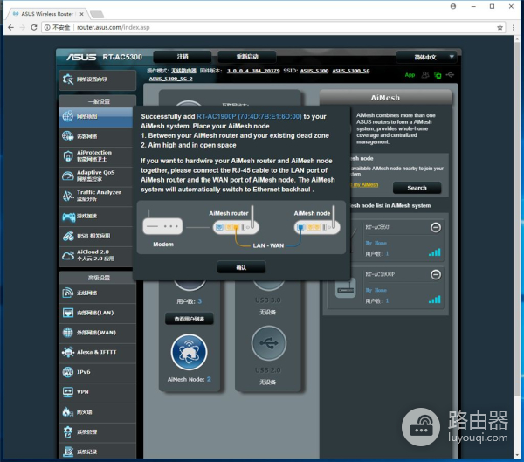Viewport: 524px width, 462px height.
Task: Remove the RT-AC86U node with minus button
Action: [x=436, y=228]
